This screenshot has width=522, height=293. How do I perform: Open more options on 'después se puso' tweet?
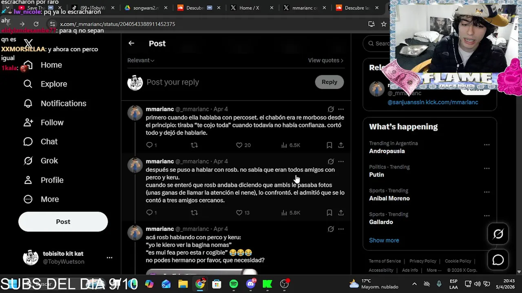coord(341,161)
